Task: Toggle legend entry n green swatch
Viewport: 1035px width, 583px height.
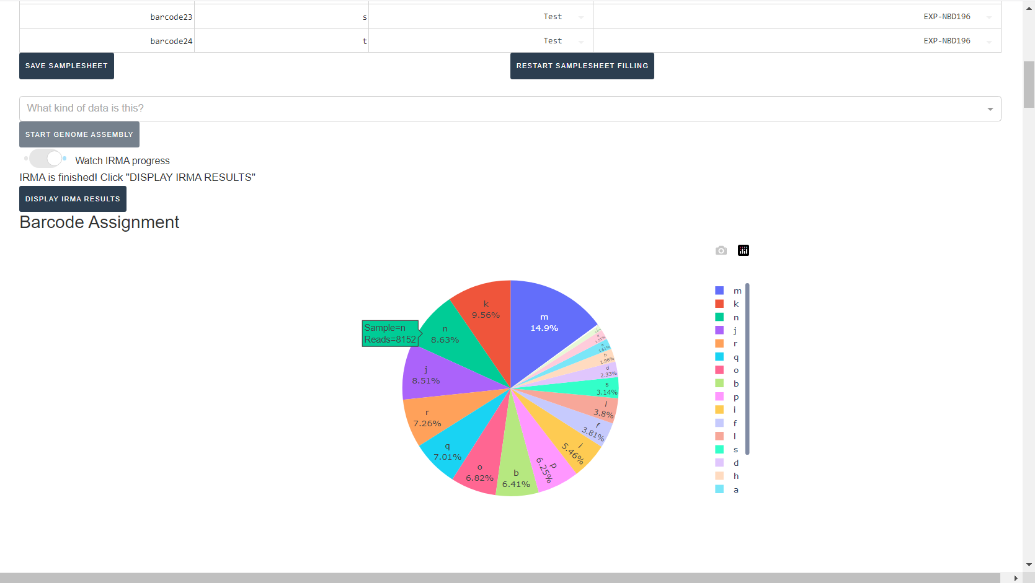Action: tap(719, 317)
